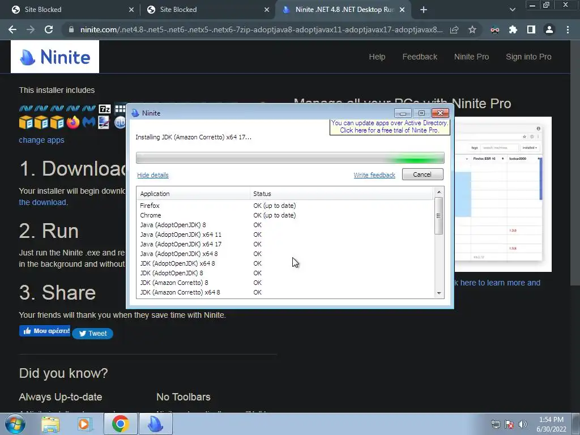Click the Malwarebytes icon under installer includes
The image size is (580, 435).
[89, 122]
